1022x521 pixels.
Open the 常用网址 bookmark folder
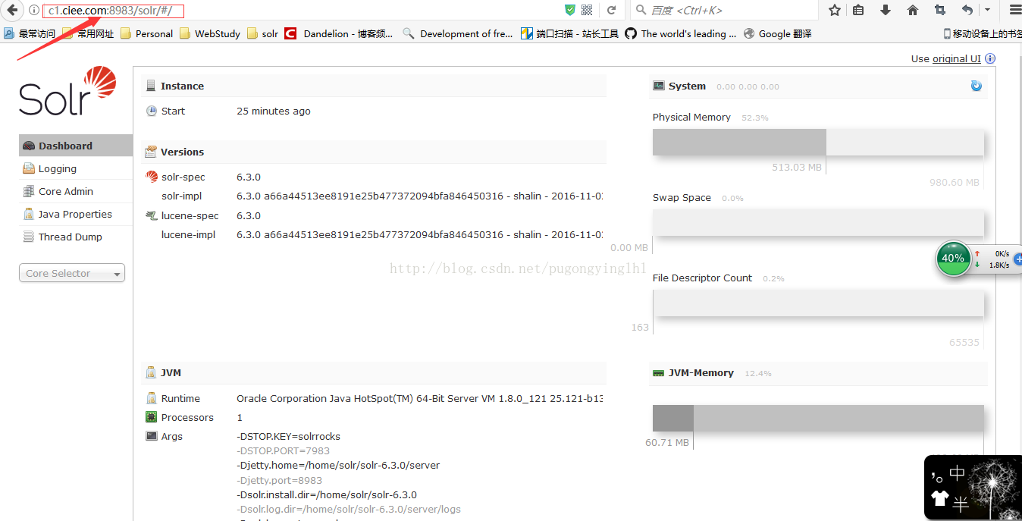click(x=88, y=33)
